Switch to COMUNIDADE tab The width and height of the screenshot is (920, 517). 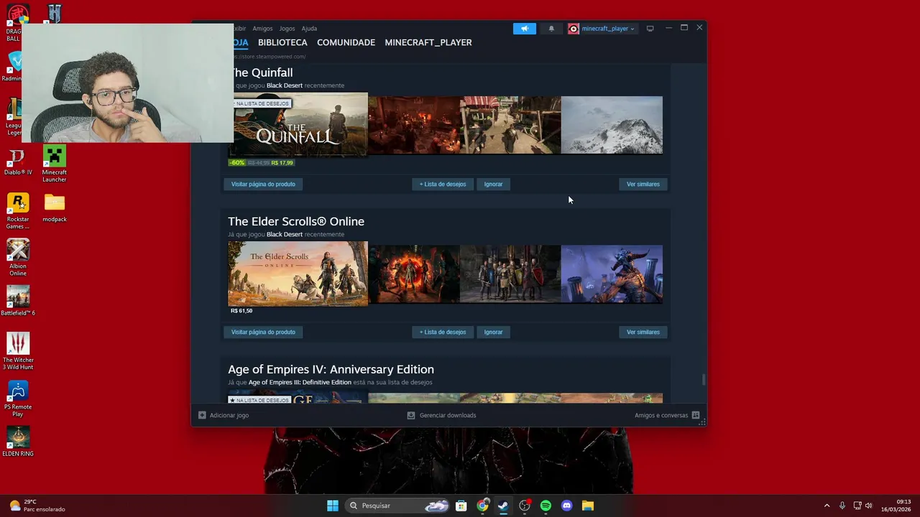(346, 42)
